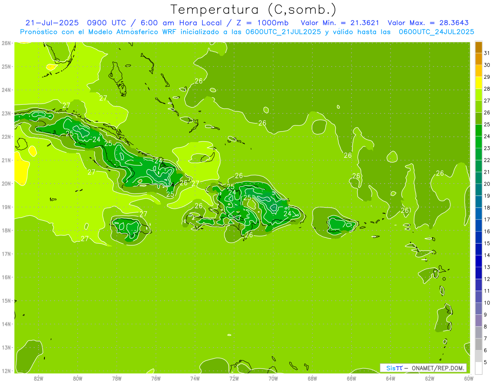Click the "Temperatura (C,somb.)" title
This screenshot has width=498, height=384.
click(x=253, y=10)
